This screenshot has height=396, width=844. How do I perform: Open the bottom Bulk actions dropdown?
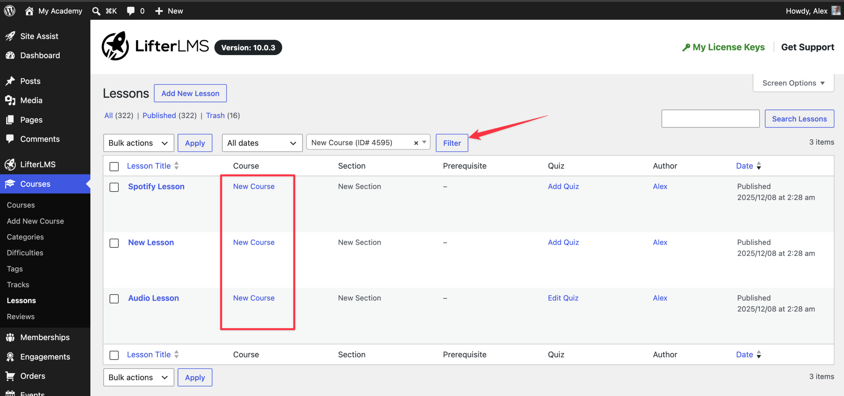[138, 377]
